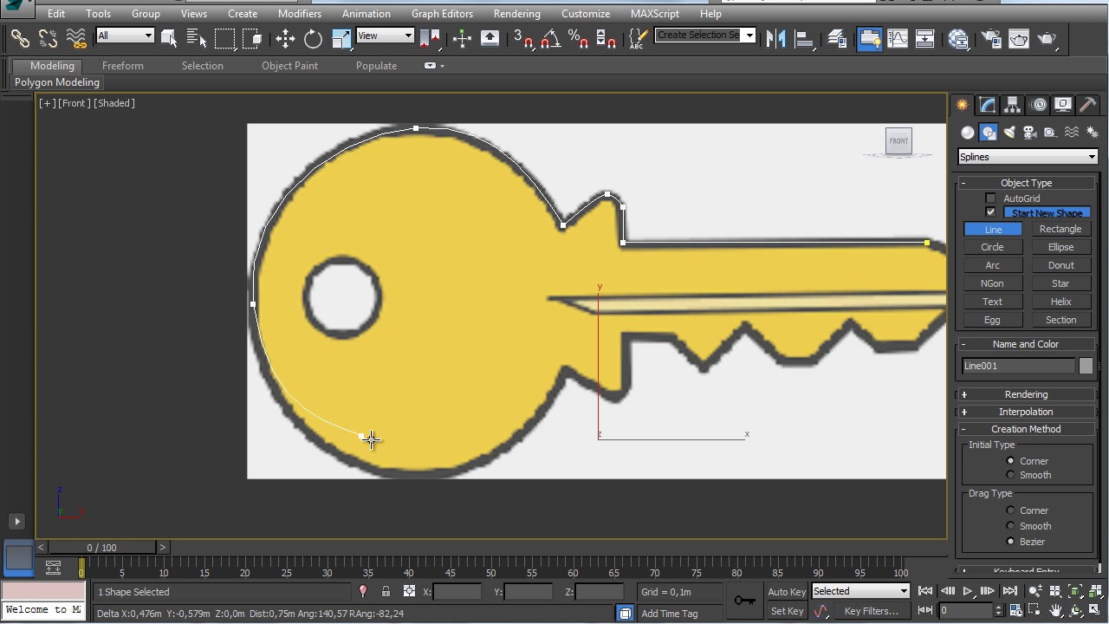Open the Selected key mode dropdown
Screen dimensions: 1109x624
[860, 591]
